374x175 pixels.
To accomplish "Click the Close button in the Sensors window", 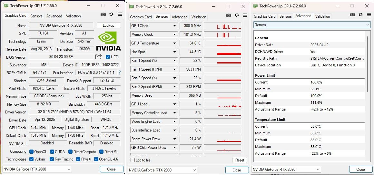I will (x=237, y=170).
